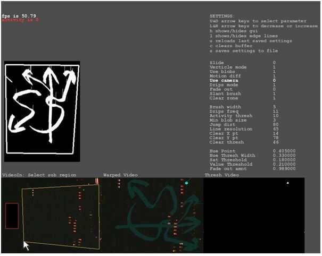Click the 'SETTINGS:' heading
The width and height of the screenshot is (322, 256).
[222, 16]
